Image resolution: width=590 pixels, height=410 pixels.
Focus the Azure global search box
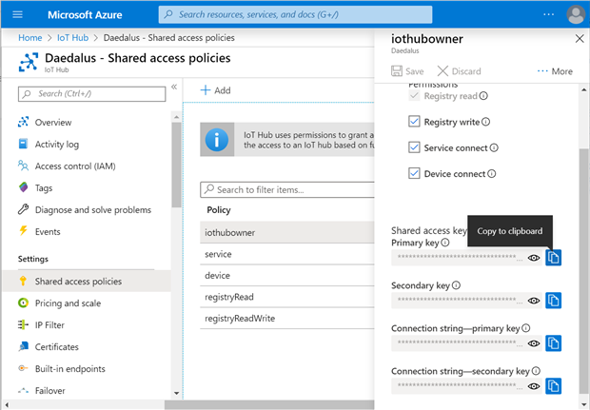295,14
